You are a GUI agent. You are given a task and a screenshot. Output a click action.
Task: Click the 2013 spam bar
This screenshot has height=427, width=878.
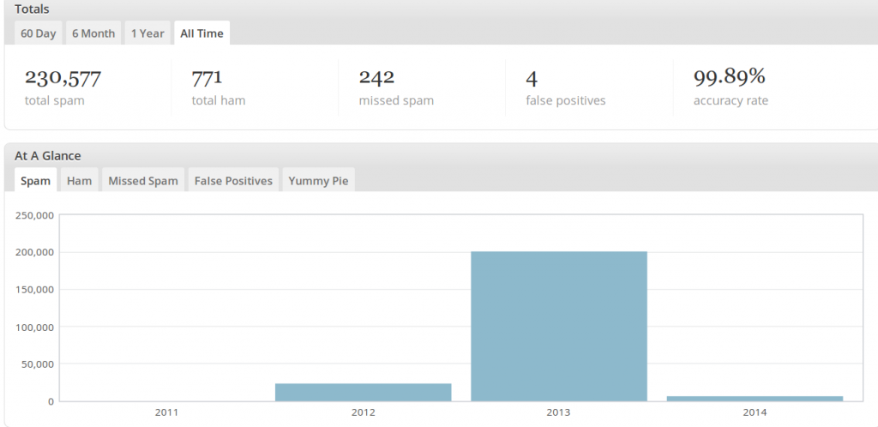(x=559, y=327)
